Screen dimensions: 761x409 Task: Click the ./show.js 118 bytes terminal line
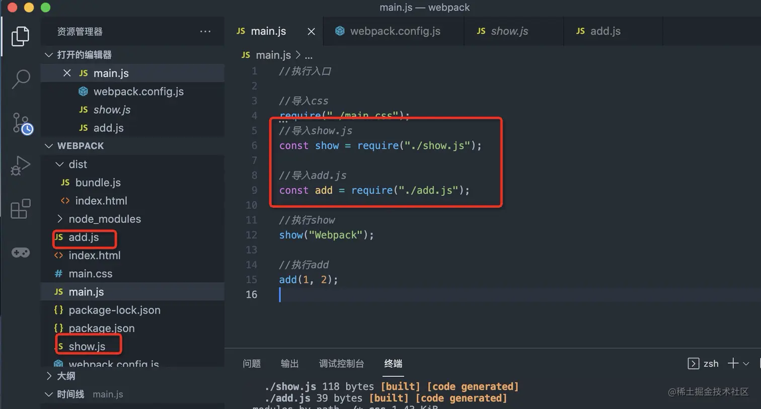click(x=392, y=386)
